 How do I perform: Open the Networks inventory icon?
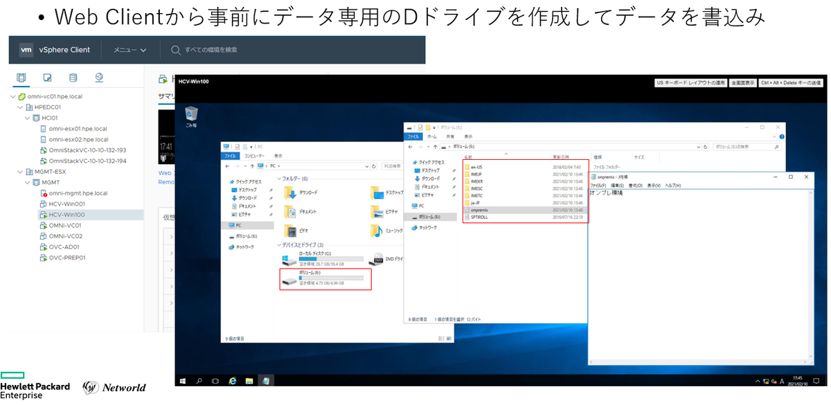(x=99, y=78)
